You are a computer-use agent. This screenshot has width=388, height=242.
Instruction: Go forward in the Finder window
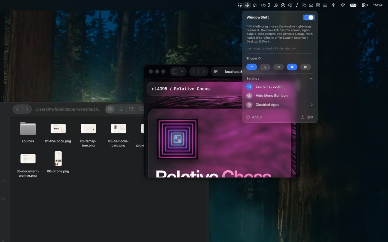point(27,109)
